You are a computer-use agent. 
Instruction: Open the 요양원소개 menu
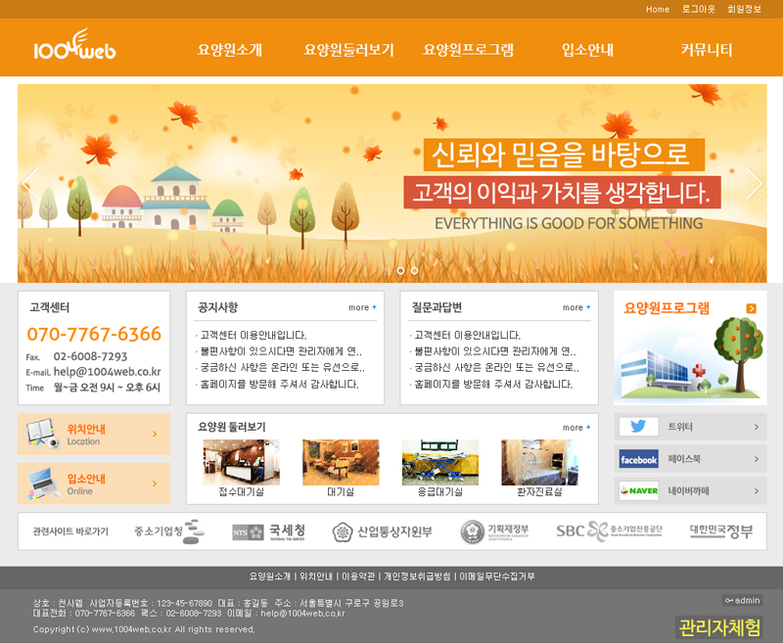click(x=230, y=50)
